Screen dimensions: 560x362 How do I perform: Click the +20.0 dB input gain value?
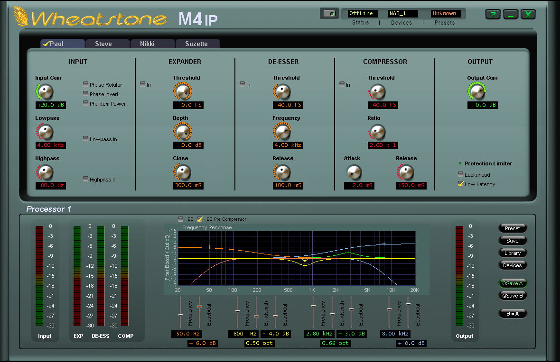(x=50, y=105)
